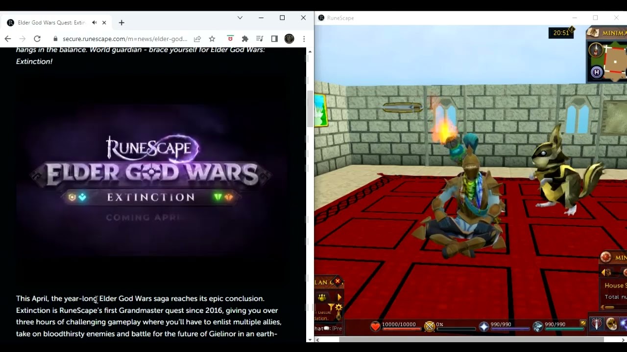Click the House panel's horizontal scroll thumb
The width and height of the screenshot is (627, 352).
[x=608, y=308]
